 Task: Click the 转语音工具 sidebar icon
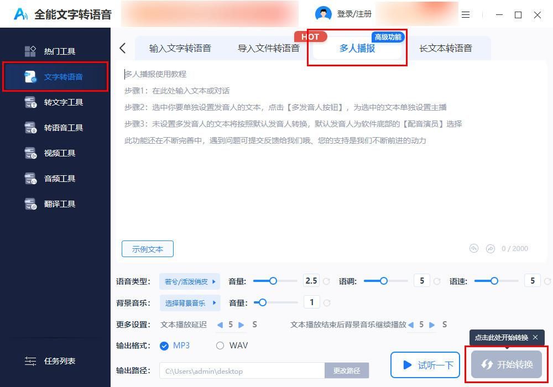(x=30, y=128)
